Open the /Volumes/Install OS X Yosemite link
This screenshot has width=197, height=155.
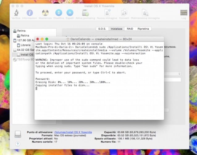pyautogui.click(x=73, y=132)
